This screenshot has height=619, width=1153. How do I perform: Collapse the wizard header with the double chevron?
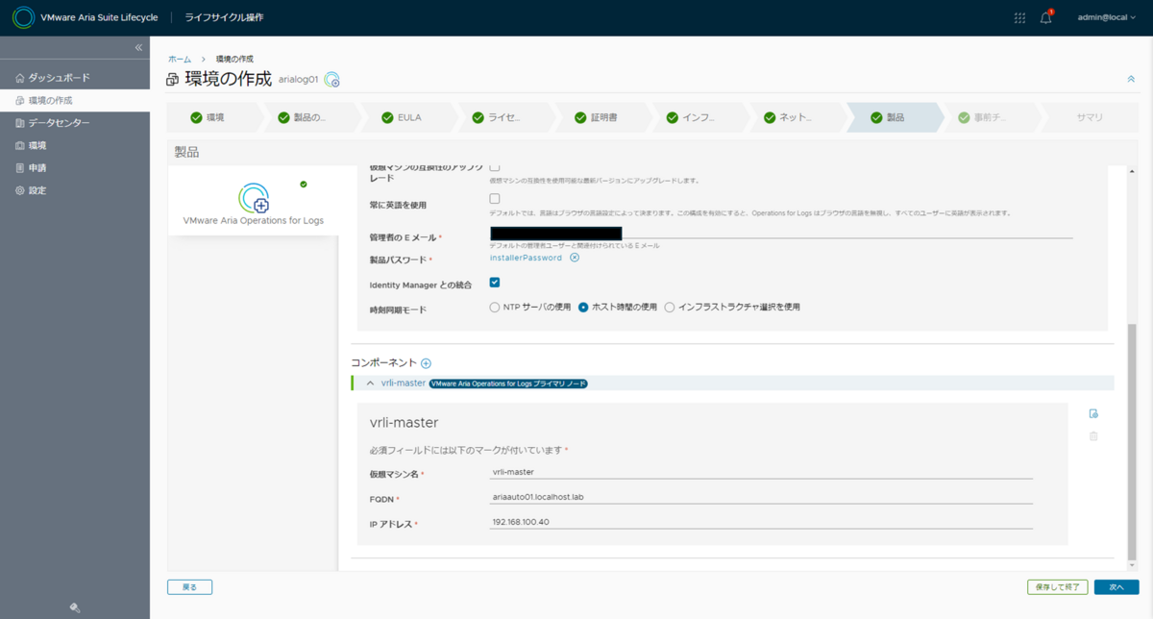click(1131, 79)
